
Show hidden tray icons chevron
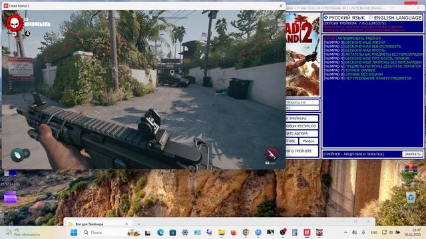(x=345, y=232)
